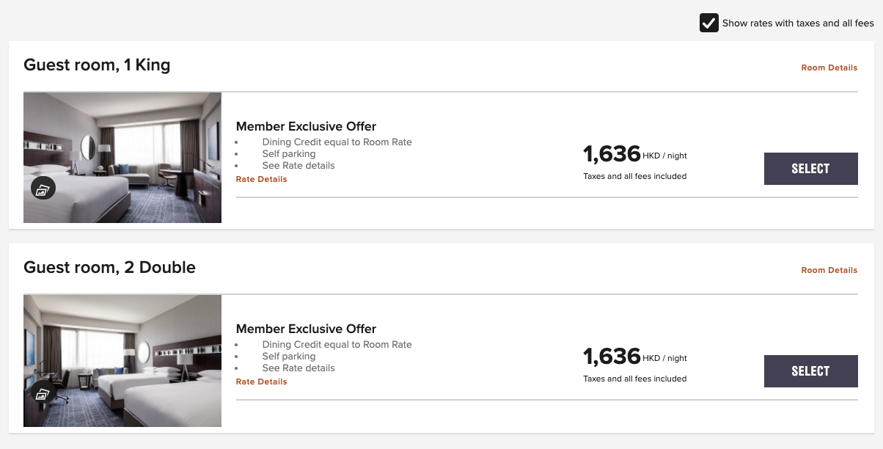Click the 1,636 HKD price for 1 King
The width and height of the screenshot is (883, 449).
(634, 154)
